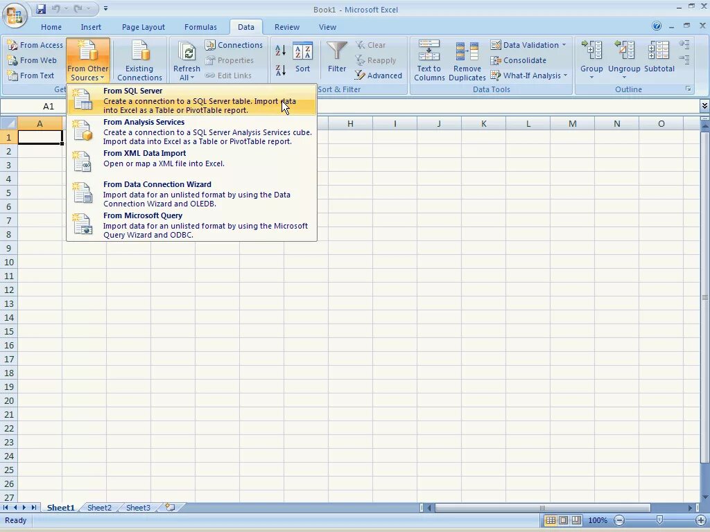The width and height of the screenshot is (710, 532).
Task: Open the Consolidate tool
Action: pos(519,60)
